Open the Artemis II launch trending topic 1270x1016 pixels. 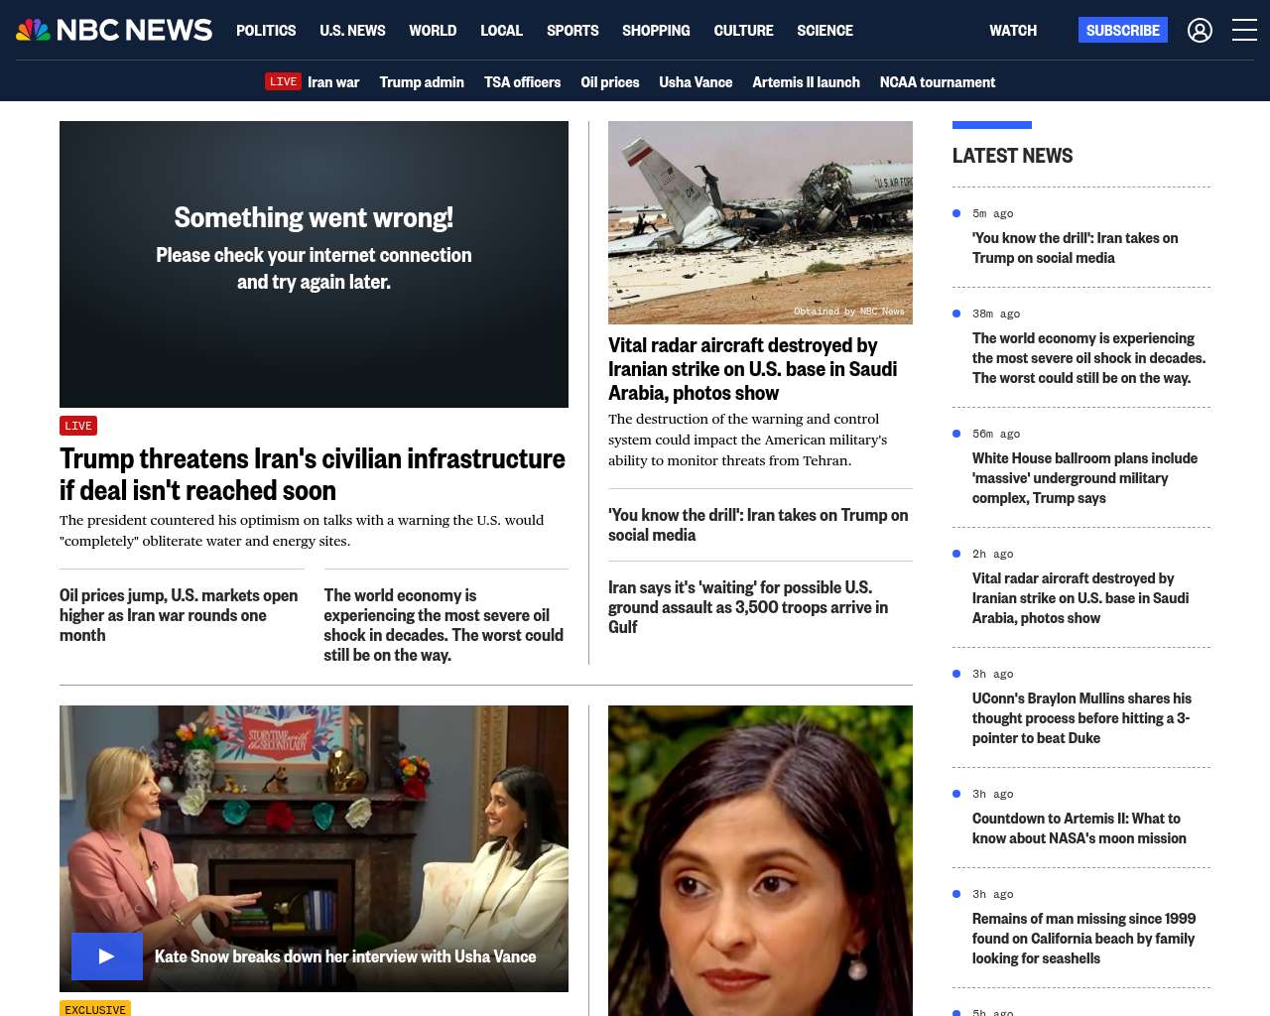pos(806,82)
